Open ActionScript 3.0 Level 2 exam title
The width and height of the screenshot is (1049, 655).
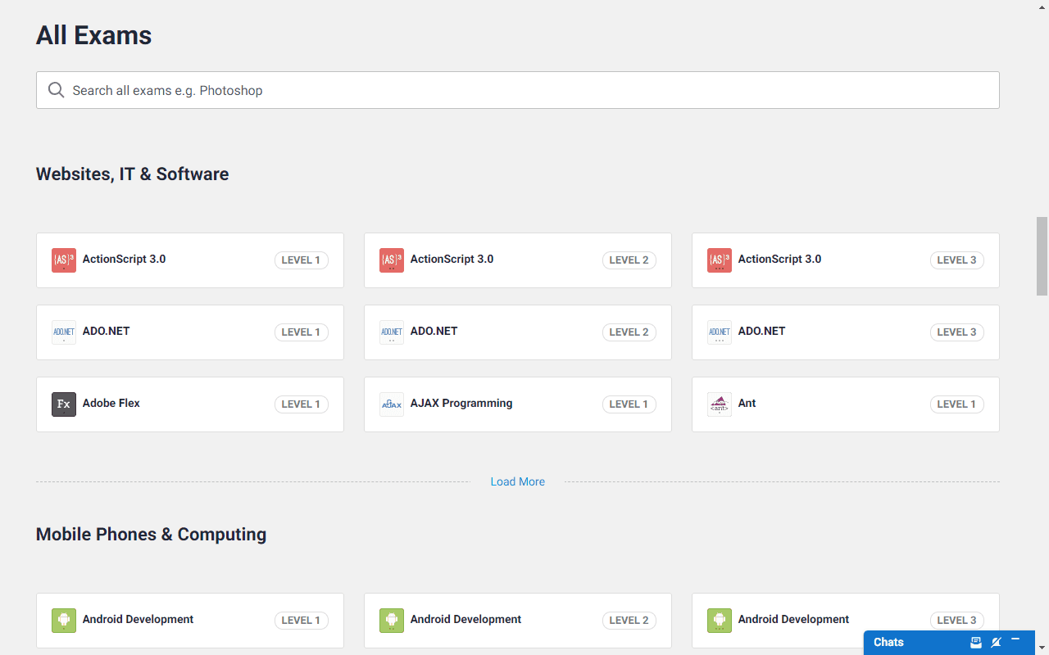(452, 259)
